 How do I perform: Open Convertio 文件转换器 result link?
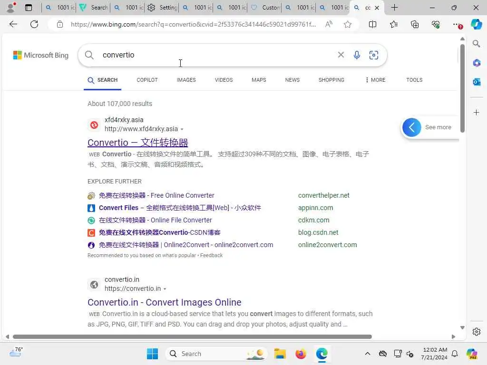click(x=137, y=143)
